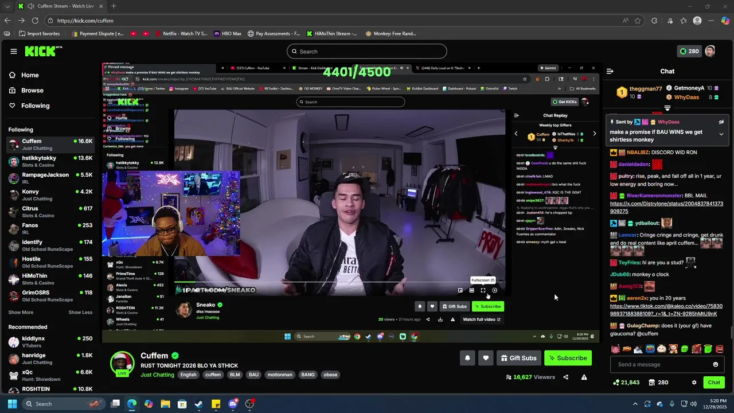Open the Kick hamburger sidebar menu

coord(13,51)
